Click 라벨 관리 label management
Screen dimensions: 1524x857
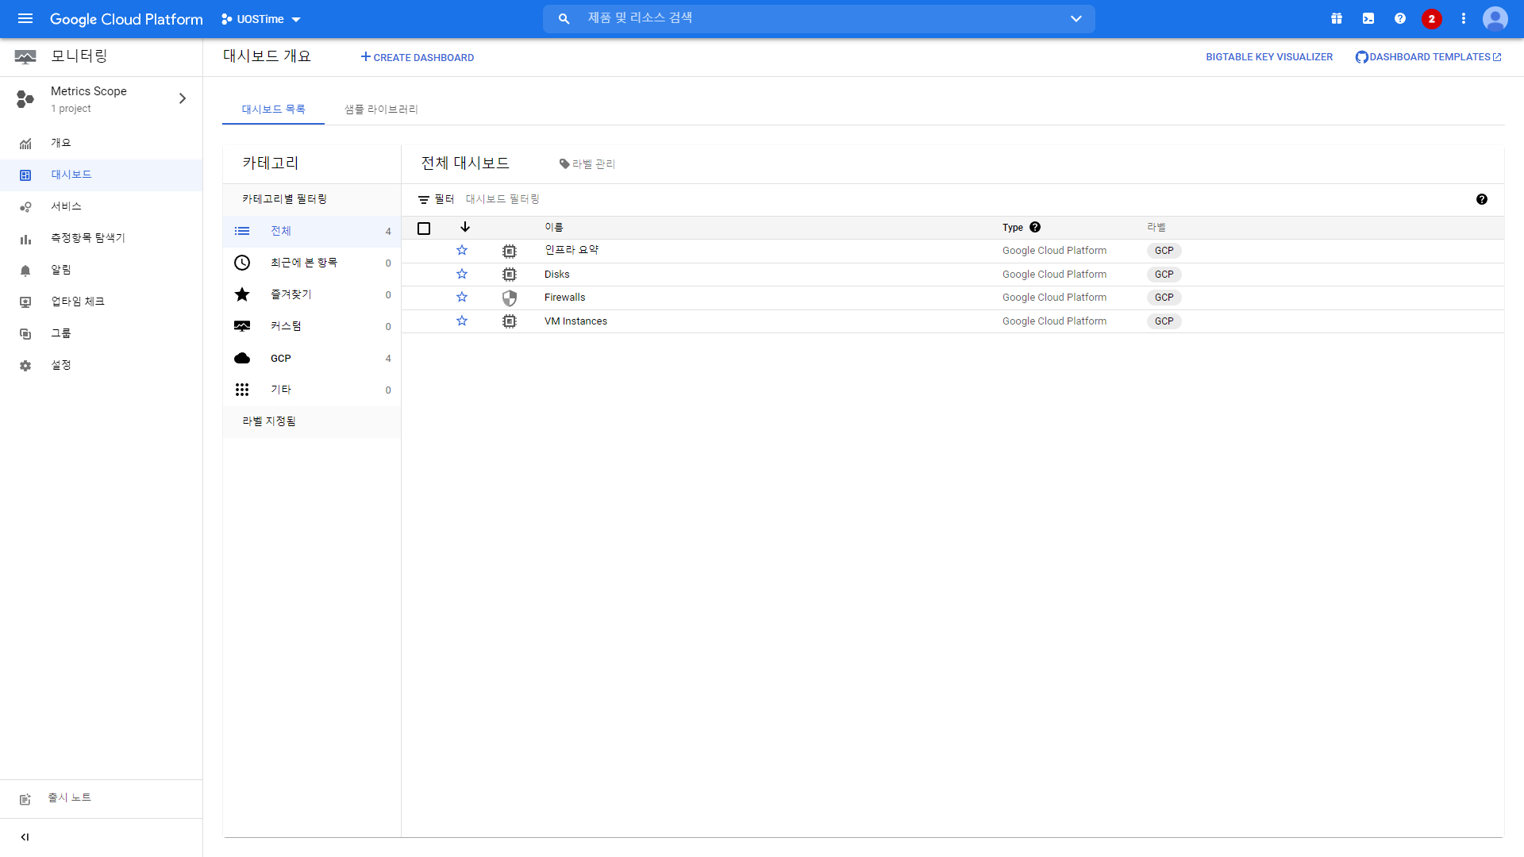click(587, 164)
